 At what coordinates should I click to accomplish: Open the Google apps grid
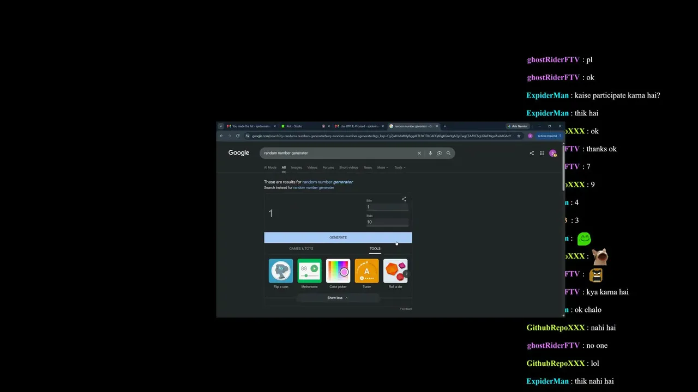tap(541, 153)
